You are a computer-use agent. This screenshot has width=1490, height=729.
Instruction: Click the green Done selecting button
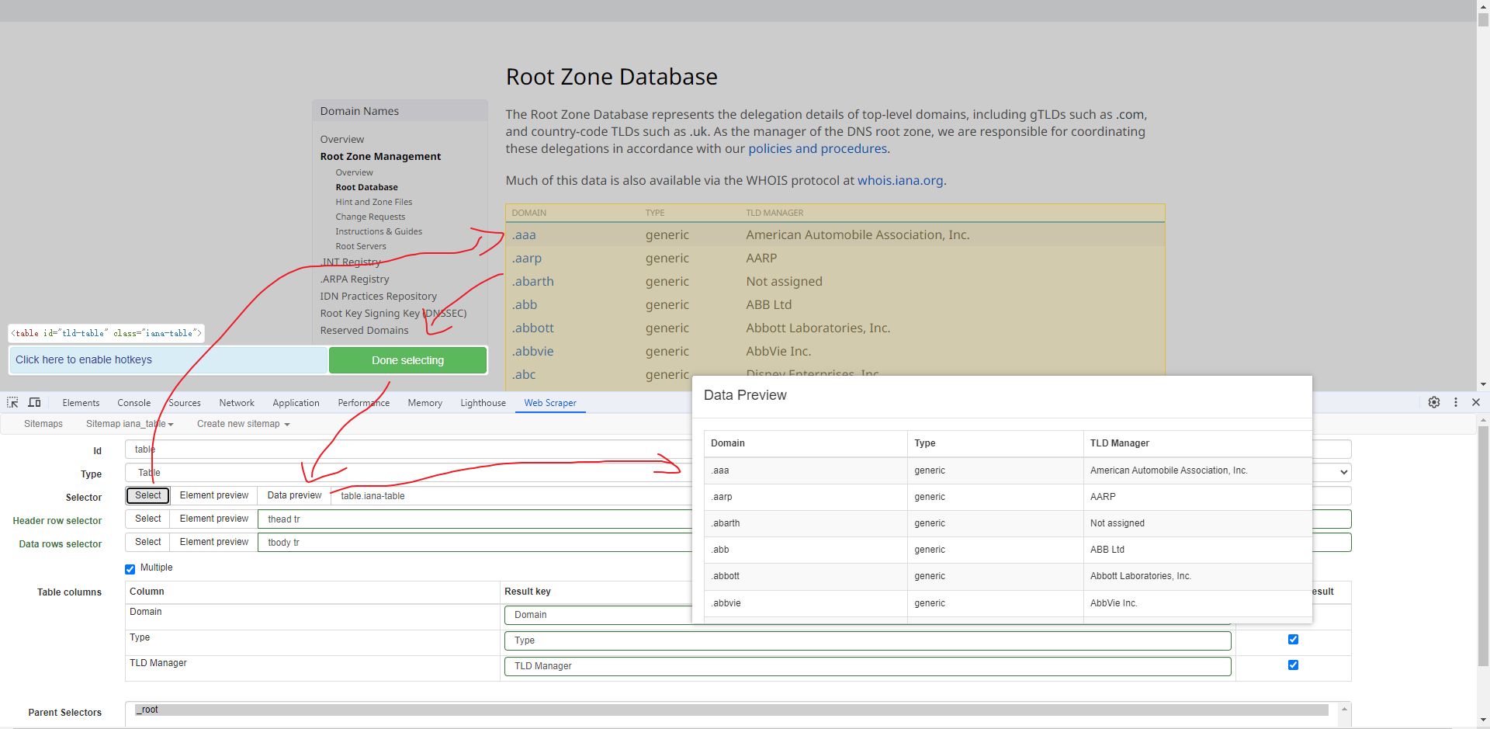pos(407,360)
